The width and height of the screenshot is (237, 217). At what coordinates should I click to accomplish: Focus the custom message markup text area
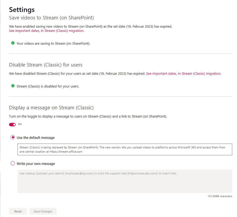click(125, 181)
